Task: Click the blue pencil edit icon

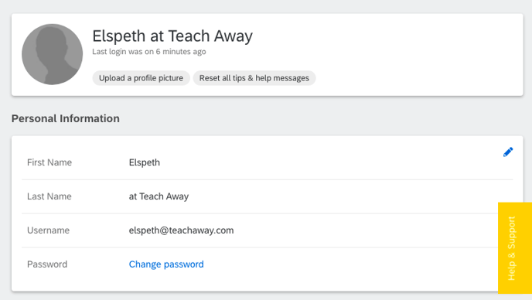Action: 508,152
